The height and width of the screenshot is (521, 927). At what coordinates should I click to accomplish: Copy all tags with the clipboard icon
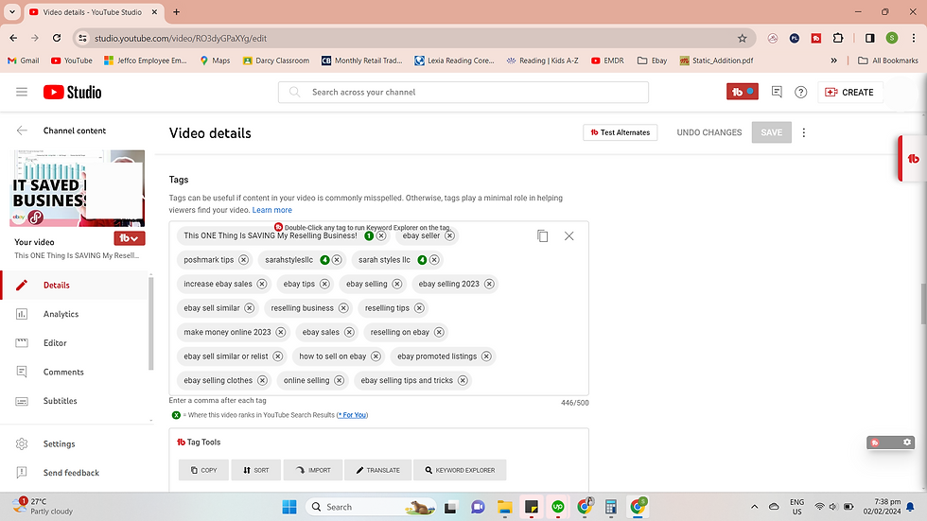tap(543, 235)
